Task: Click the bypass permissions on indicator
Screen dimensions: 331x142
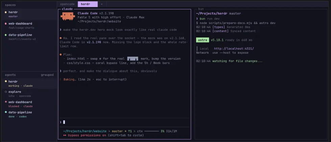Action: pos(87,135)
